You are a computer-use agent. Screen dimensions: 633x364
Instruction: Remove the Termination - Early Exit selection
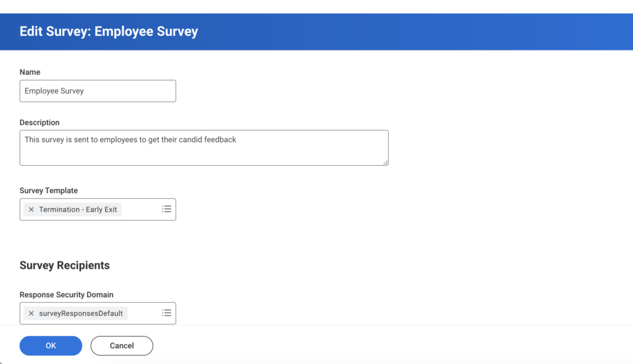click(x=32, y=210)
